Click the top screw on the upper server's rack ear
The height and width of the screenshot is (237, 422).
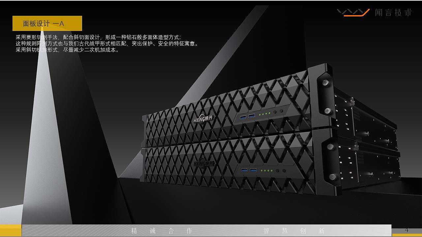pos(325,83)
